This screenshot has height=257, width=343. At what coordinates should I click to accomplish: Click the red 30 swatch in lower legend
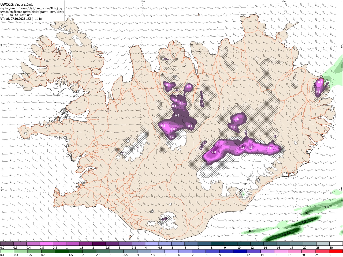click(x=336, y=251)
